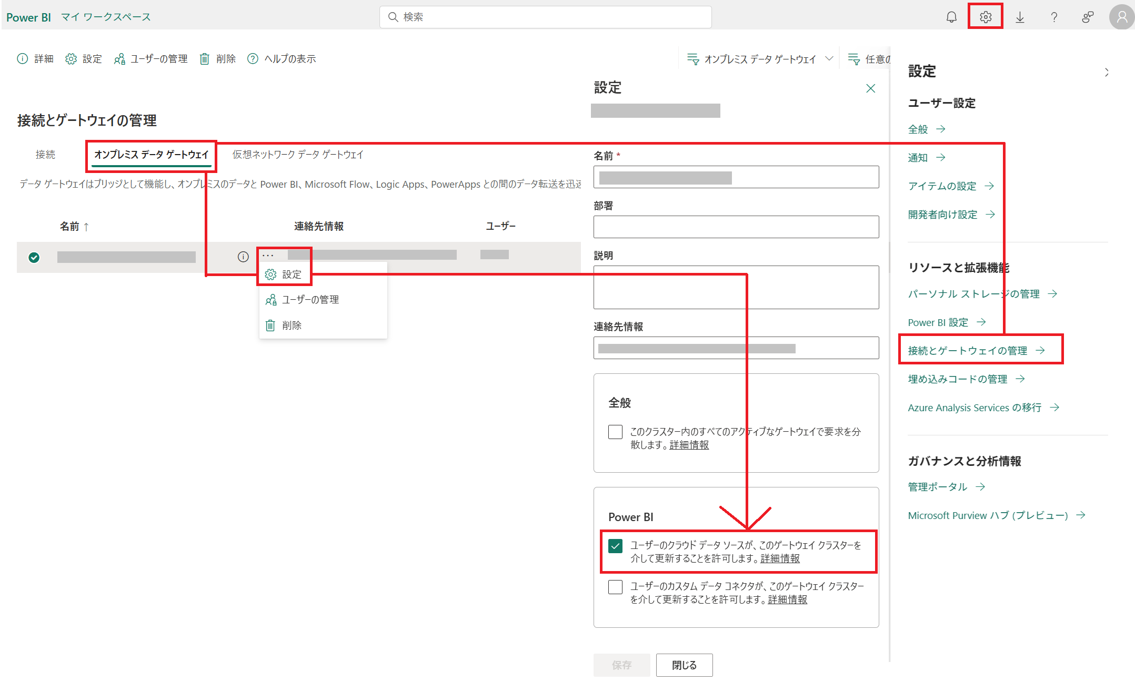Screen dimensions: 1135x682
Task: Click the 詳細 info toolbar item
Action: [x=35, y=59]
